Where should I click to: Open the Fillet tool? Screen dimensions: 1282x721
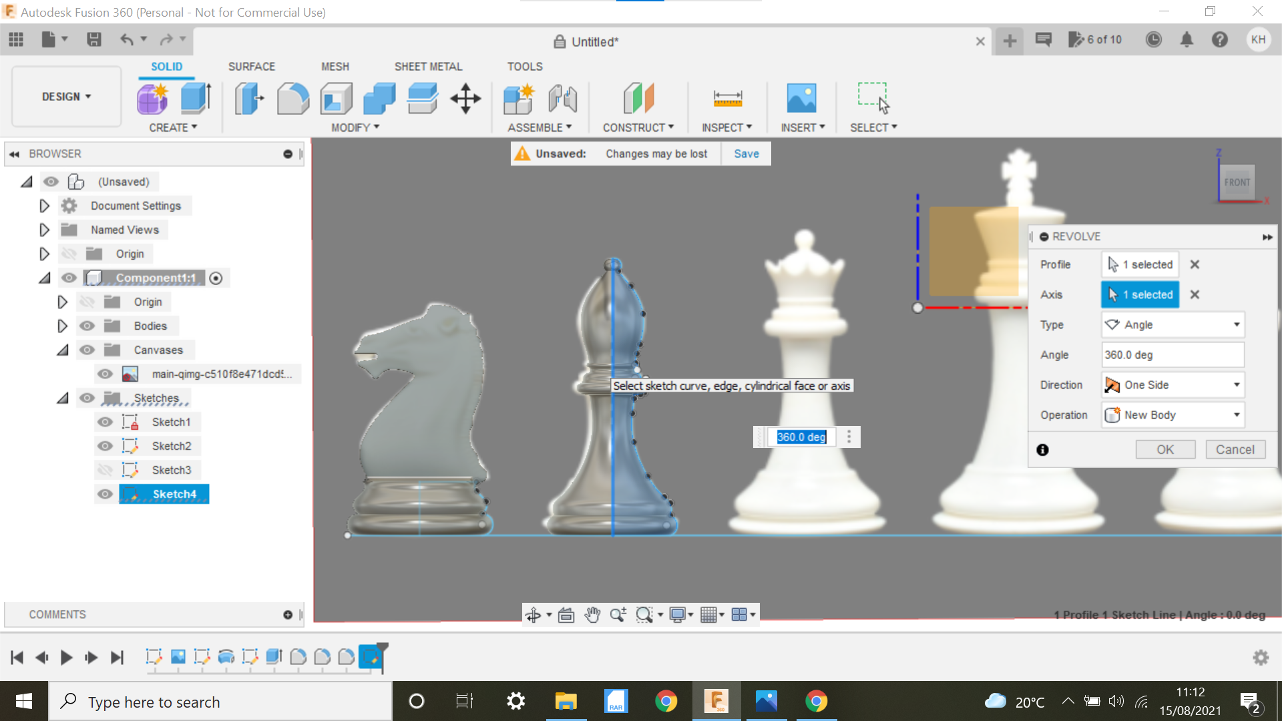click(x=293, y=98)
